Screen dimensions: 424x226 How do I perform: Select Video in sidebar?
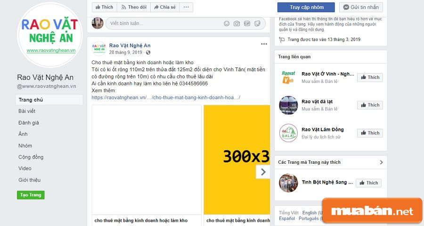point(25,168)
